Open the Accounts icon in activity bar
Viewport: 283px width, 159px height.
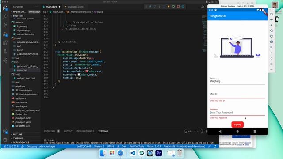[5, 132]
